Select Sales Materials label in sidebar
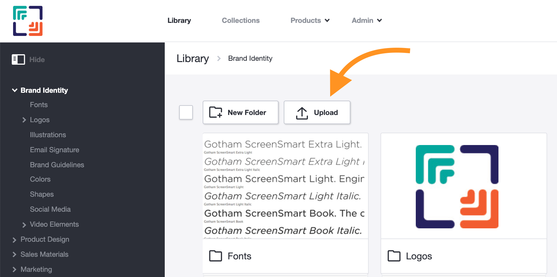The width and height of the screenshot is (557, 277). [x=44, y=254]
